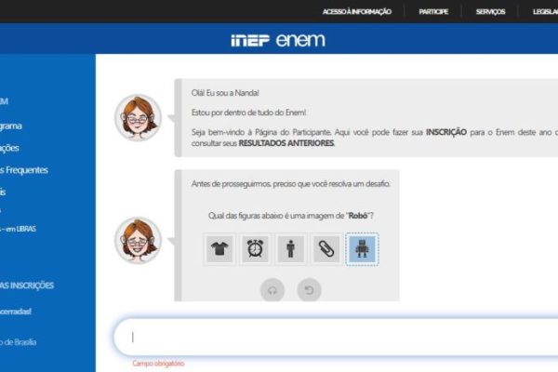
Task: Click 'Estou por dentro de tudo do Enem!' text
Action: pos(248,113)
